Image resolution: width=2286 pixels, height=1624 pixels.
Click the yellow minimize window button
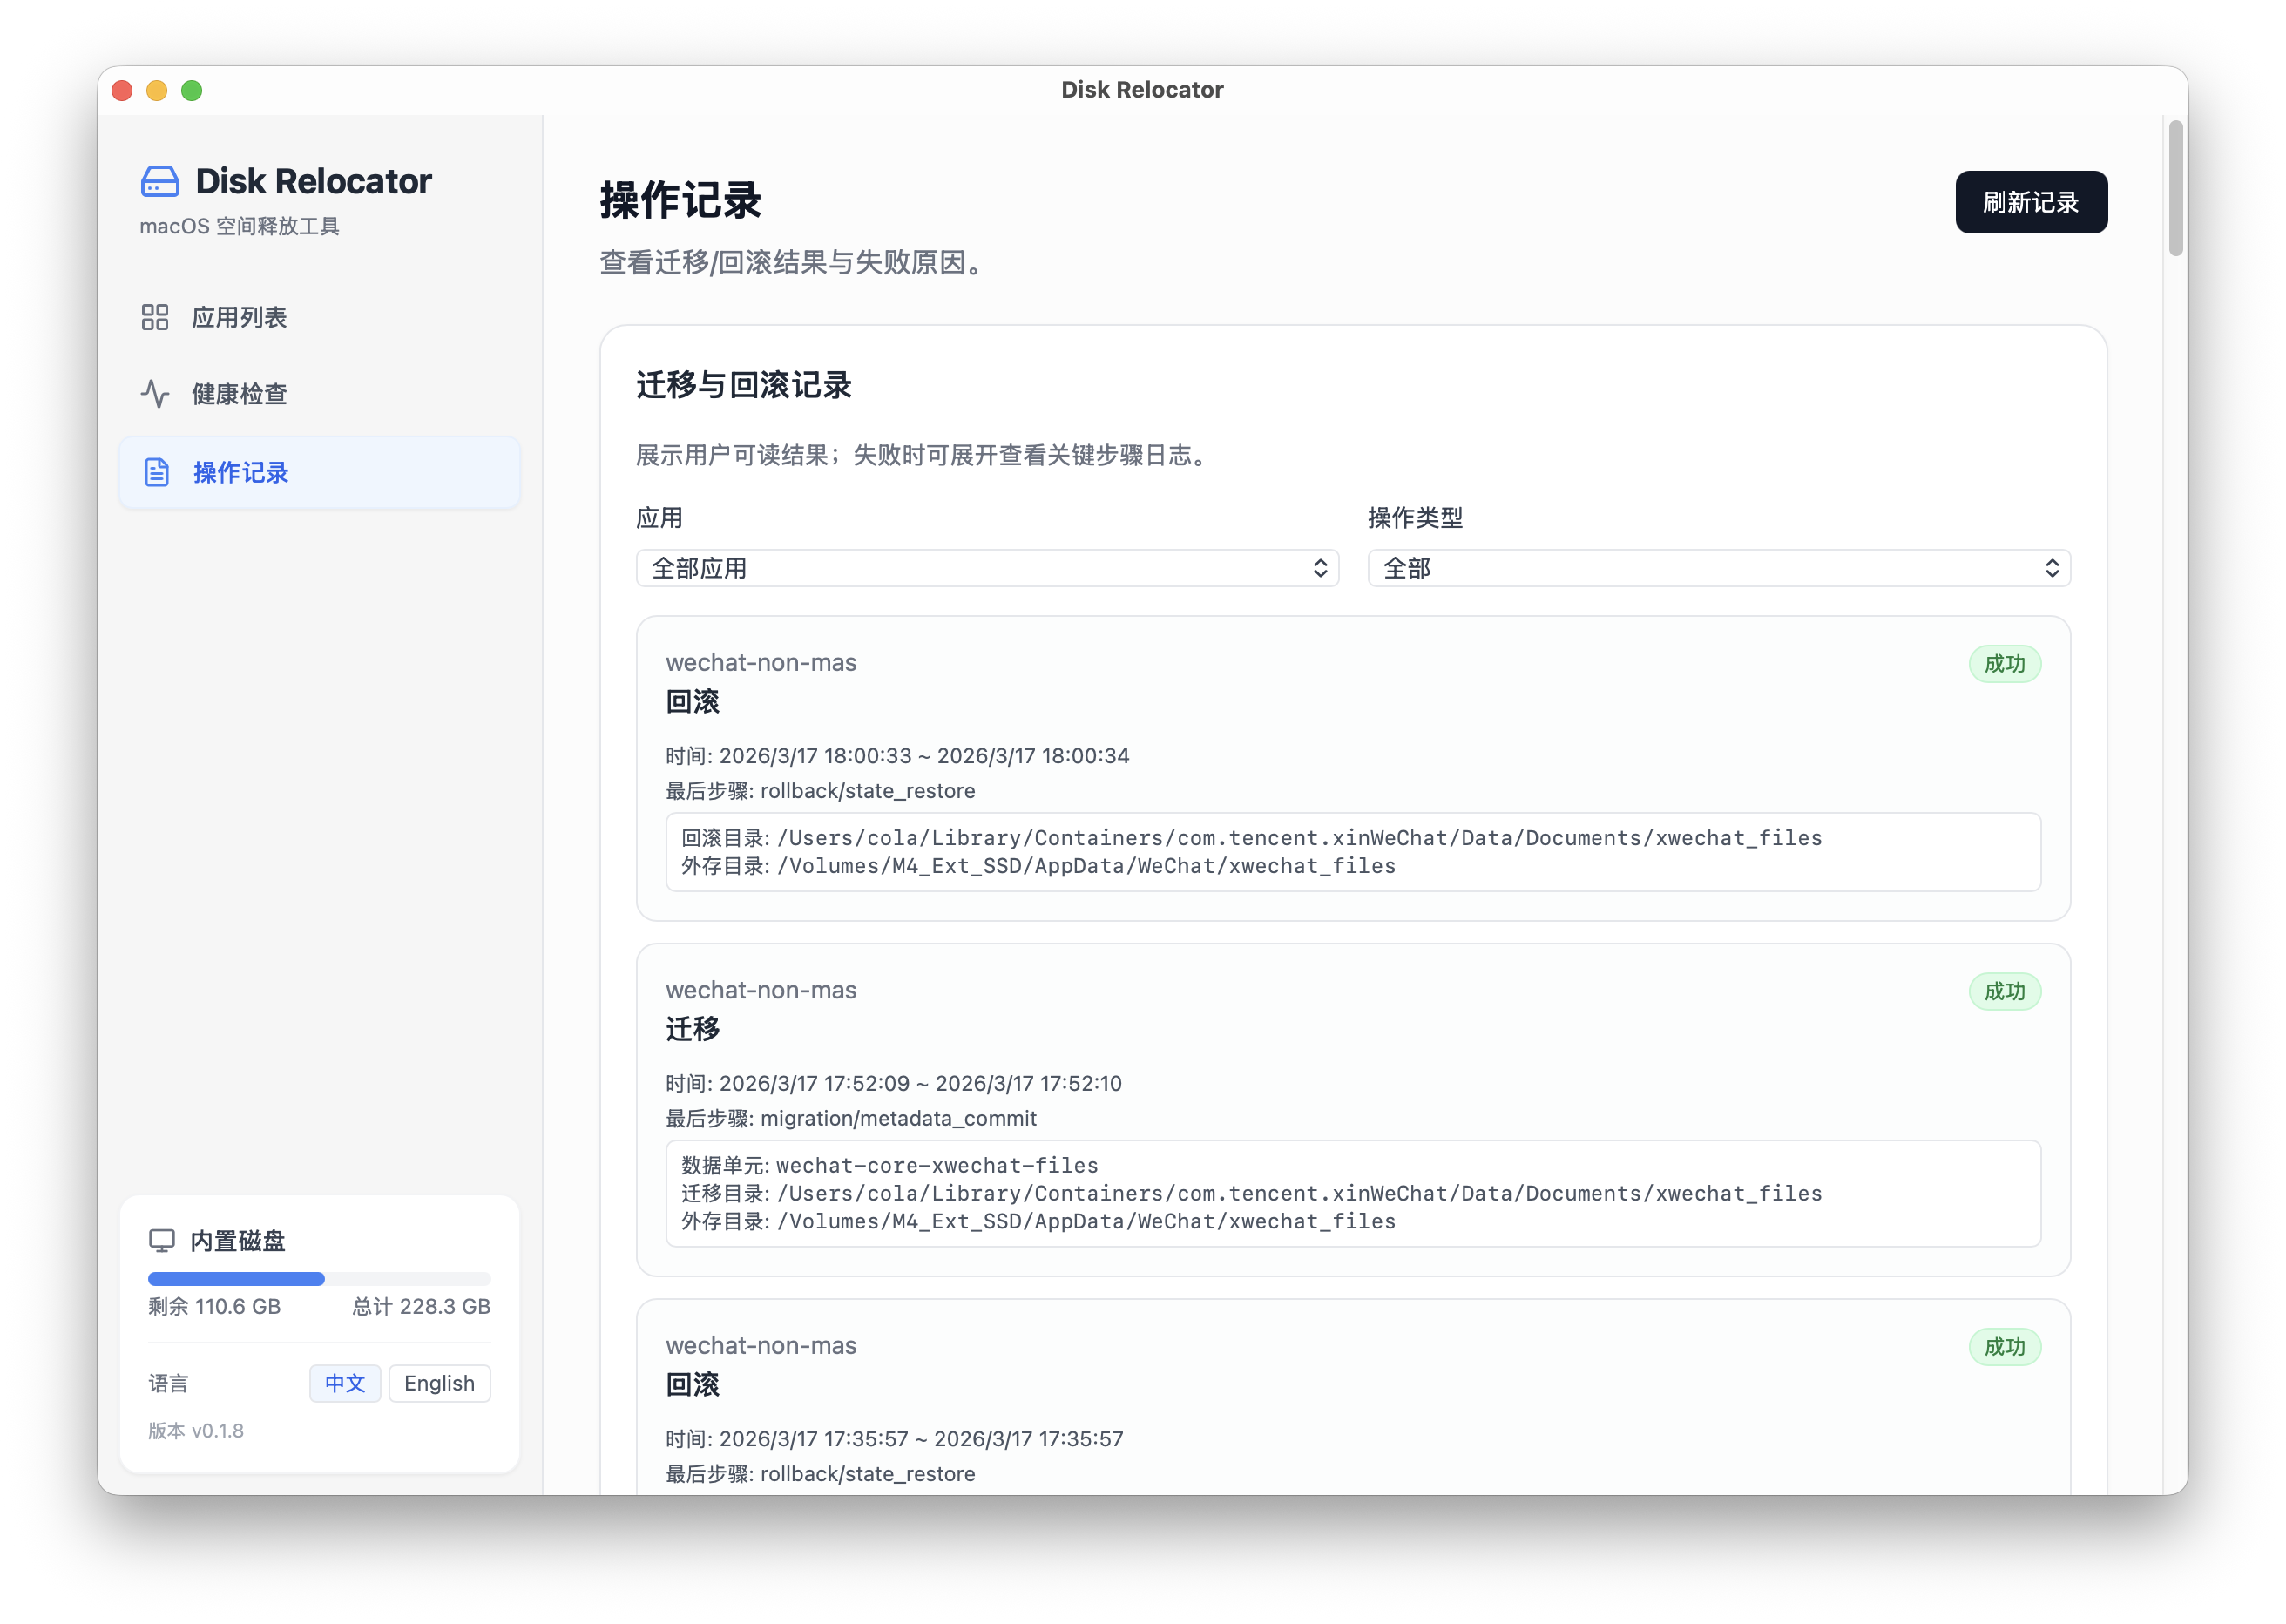pyautogui.click(x=157, y=91)
